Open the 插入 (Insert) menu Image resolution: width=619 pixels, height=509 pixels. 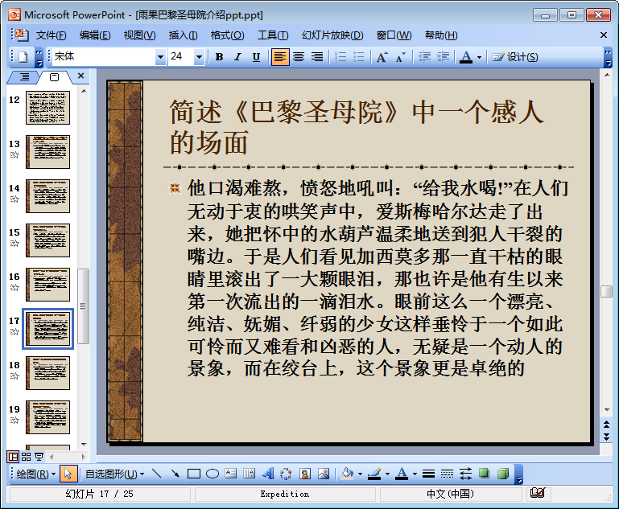(183, 35)
